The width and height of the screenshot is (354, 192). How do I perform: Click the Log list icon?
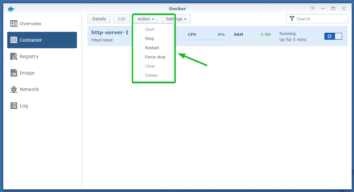(x=14, y=106)
